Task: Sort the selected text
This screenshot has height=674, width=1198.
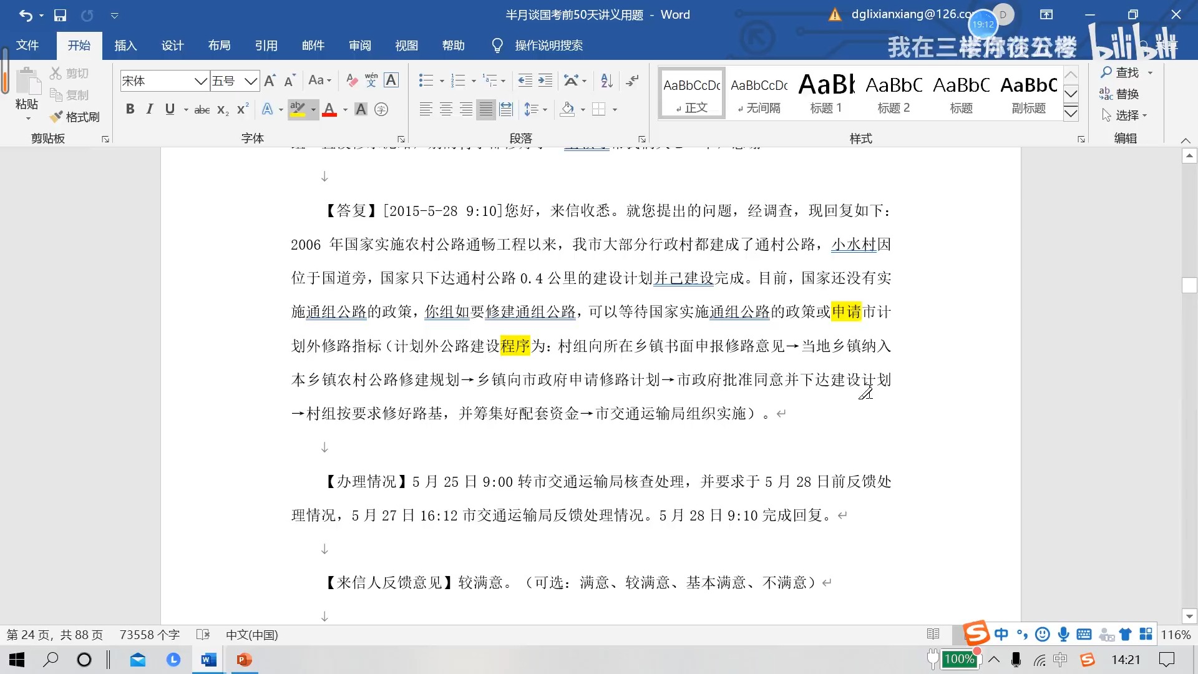Action: pos(606,81)
